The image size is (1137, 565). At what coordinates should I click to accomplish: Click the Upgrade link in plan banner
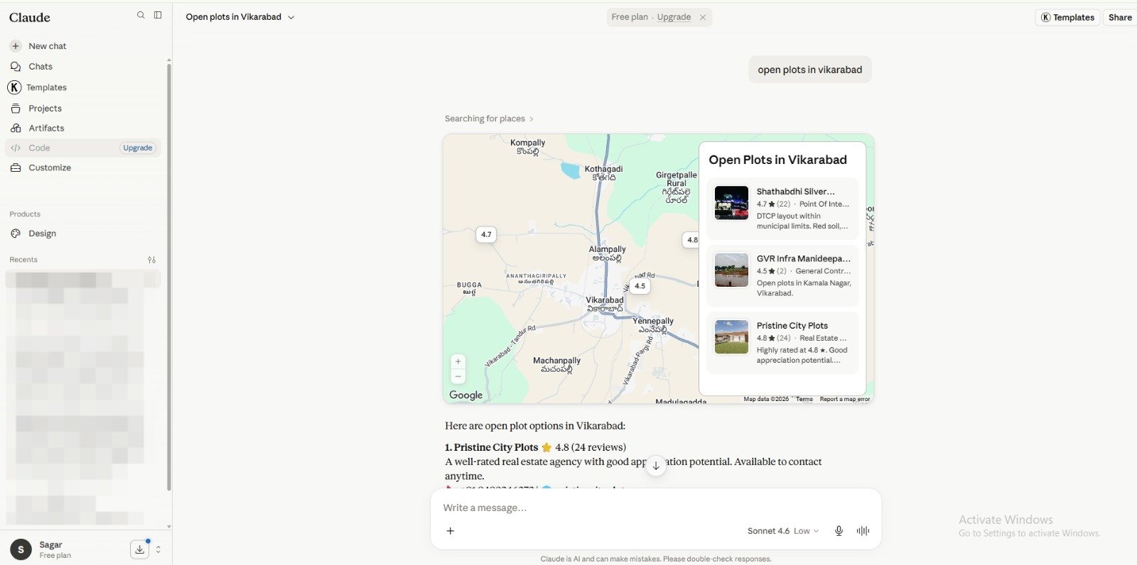[x=674, y=17]
